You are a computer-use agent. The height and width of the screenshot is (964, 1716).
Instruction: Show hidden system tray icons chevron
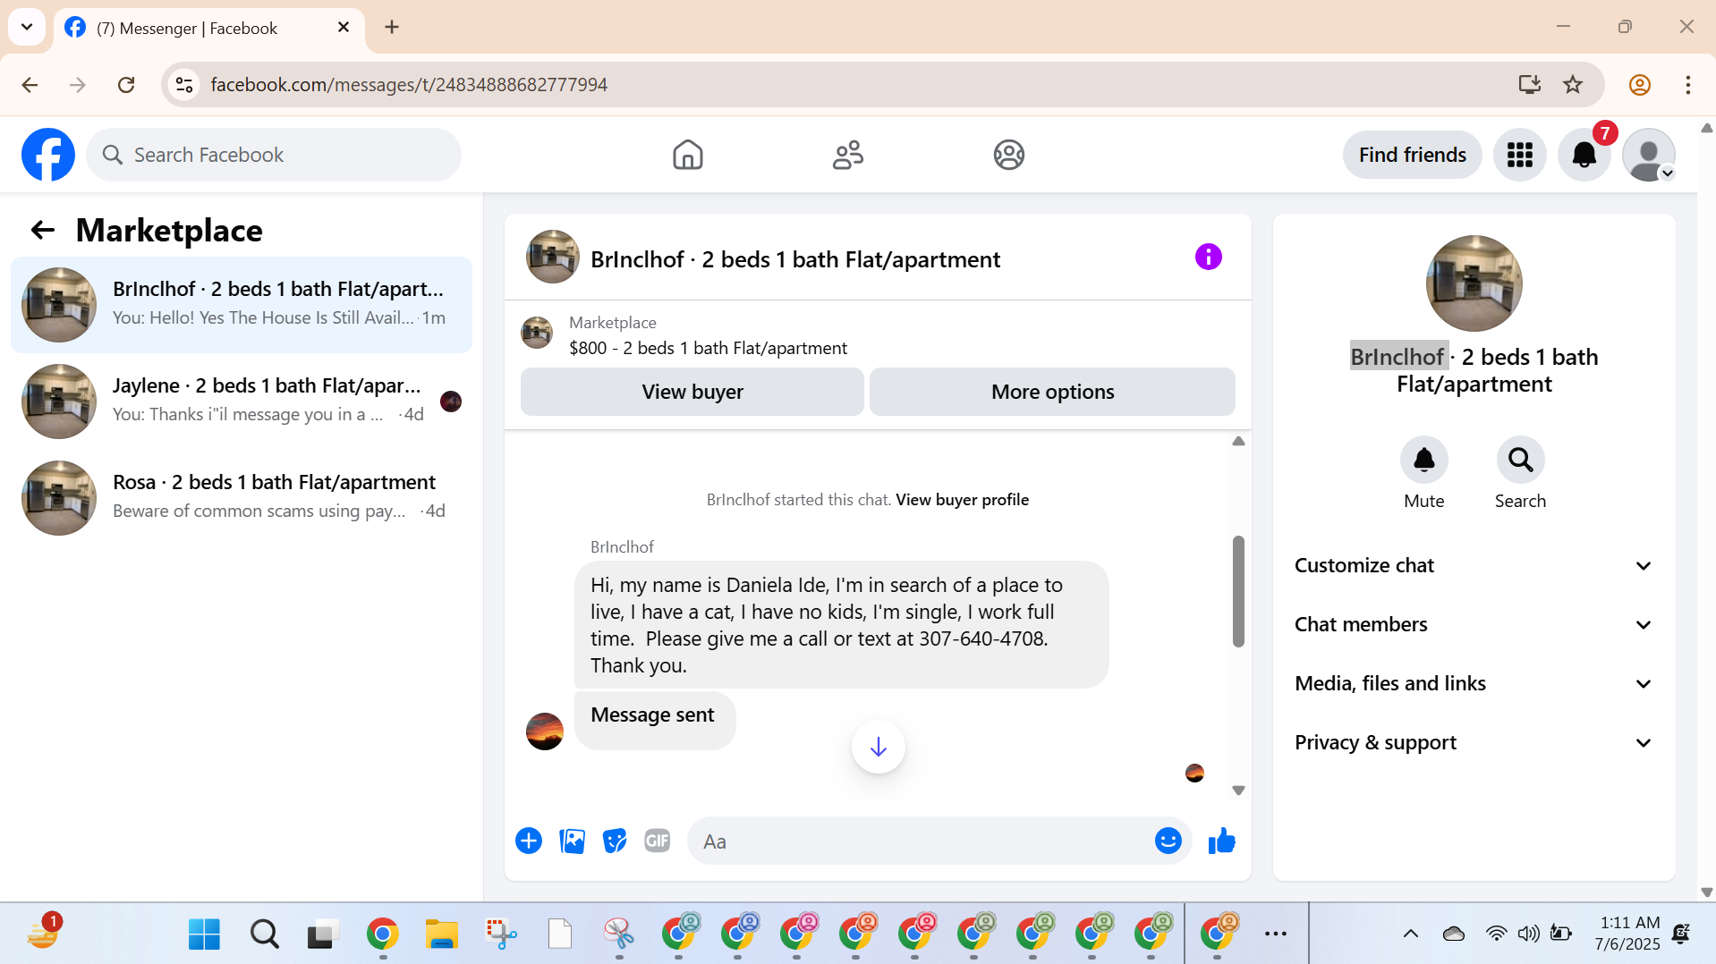tap(1410, 934)
